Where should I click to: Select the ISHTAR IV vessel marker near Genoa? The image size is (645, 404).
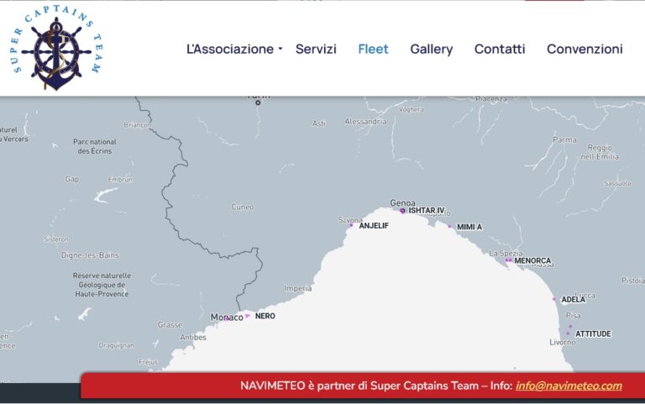pos(402,211)
